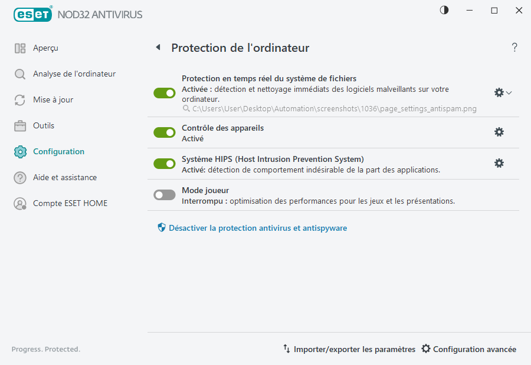This screenshot has height=365, width=531.
Task: Toggle the dark mode contrast icon
Action: (x=444, y=10)
